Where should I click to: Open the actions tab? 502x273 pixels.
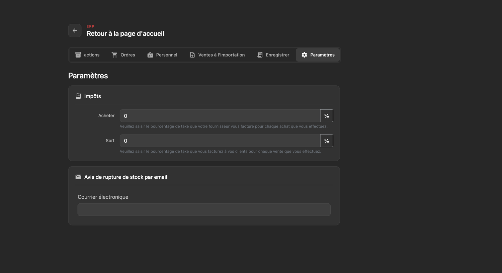click(87, 55)
